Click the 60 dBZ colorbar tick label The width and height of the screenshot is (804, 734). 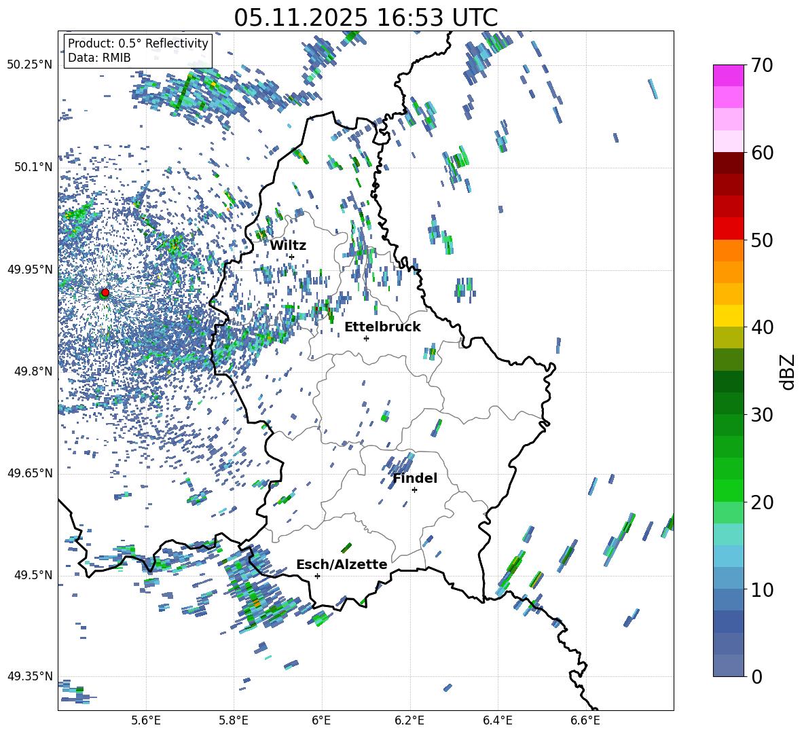tap(762, 153)
